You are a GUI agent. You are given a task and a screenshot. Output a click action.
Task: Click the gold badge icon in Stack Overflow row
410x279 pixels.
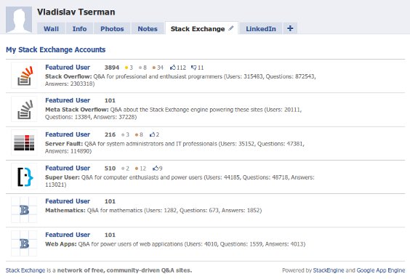point(126,68)
